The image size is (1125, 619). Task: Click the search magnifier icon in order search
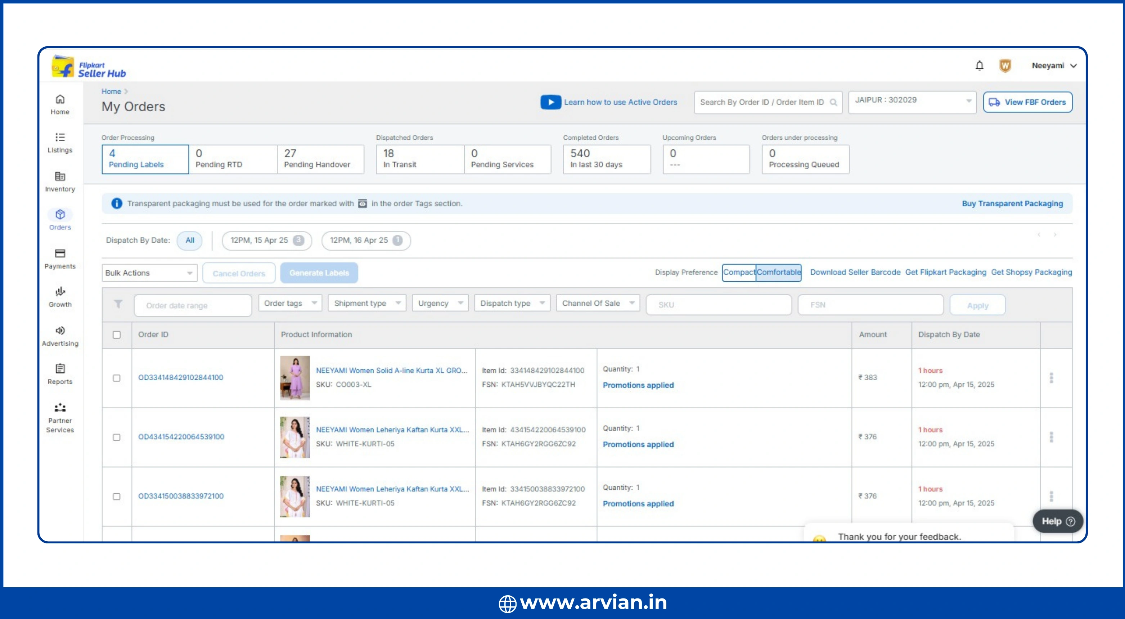833,102
